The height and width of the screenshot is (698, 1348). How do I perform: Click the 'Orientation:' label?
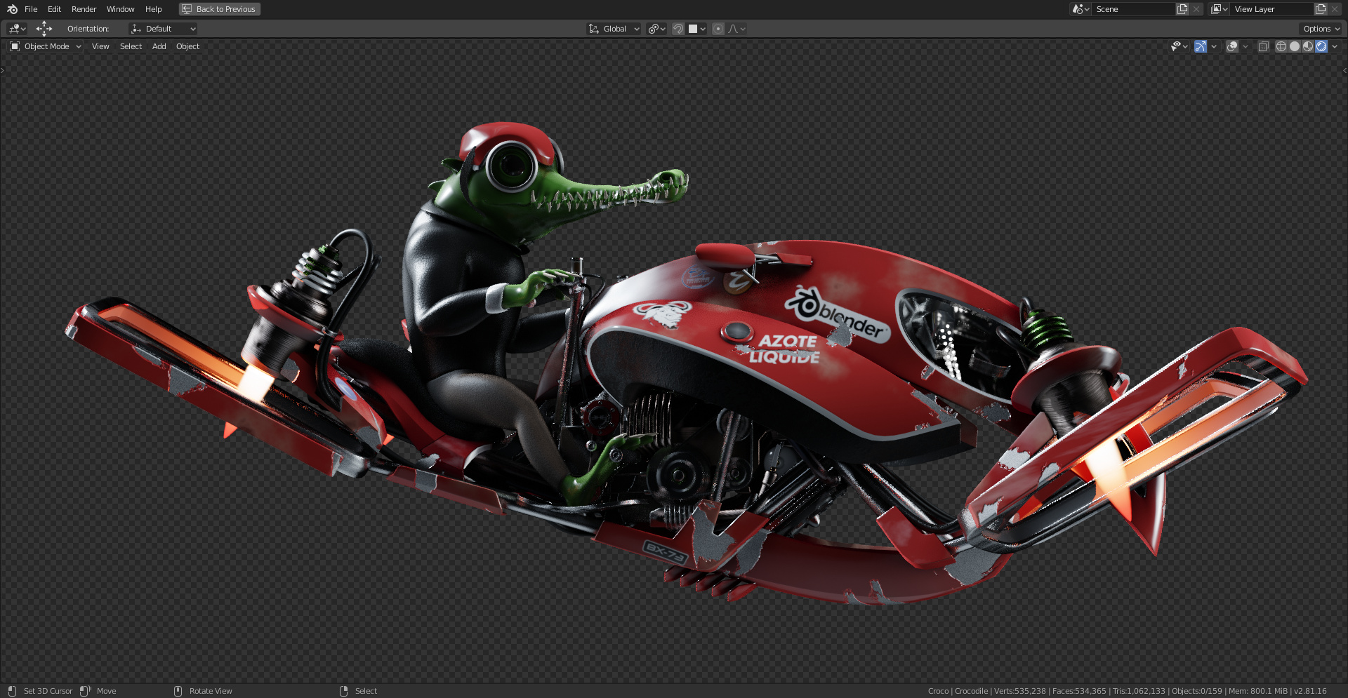point(88,29)
